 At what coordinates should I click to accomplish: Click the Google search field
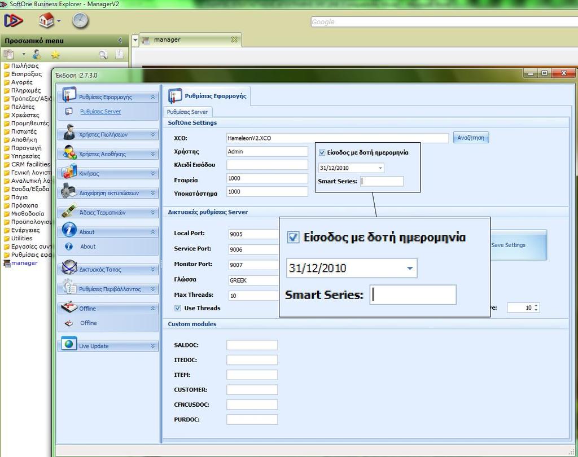444,22
